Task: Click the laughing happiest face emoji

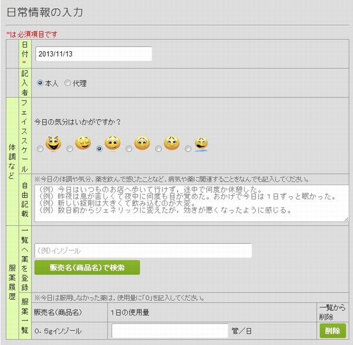Action: (x=54, y=143)
